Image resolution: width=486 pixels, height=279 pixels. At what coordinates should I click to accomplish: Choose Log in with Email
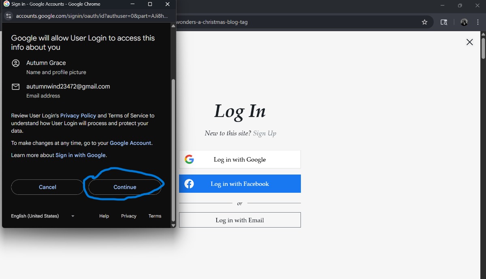pos(240,220)
